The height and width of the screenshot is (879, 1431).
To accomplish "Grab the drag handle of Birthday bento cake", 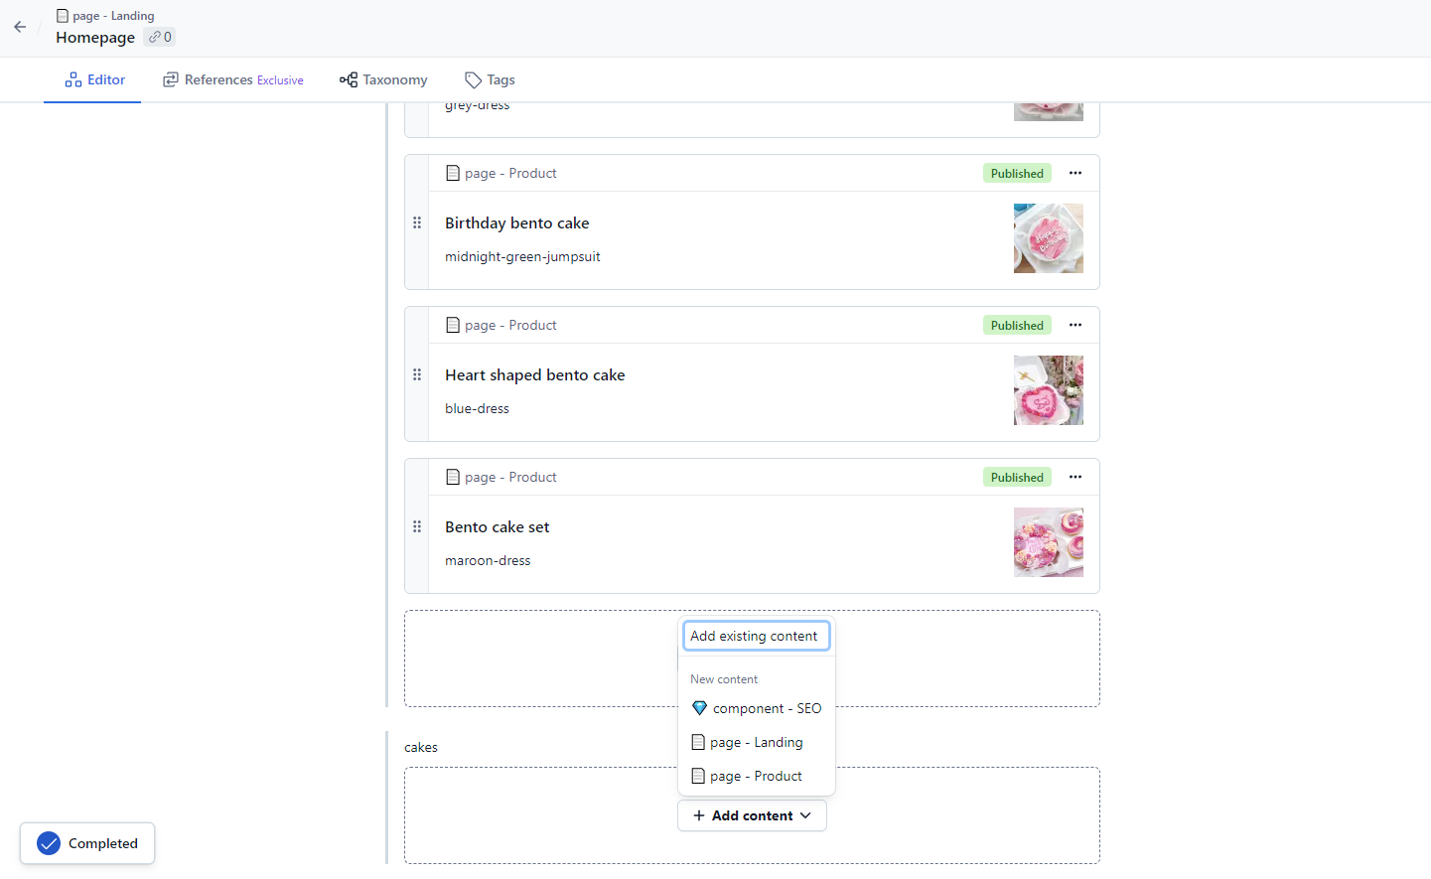I will pos(417,222).
